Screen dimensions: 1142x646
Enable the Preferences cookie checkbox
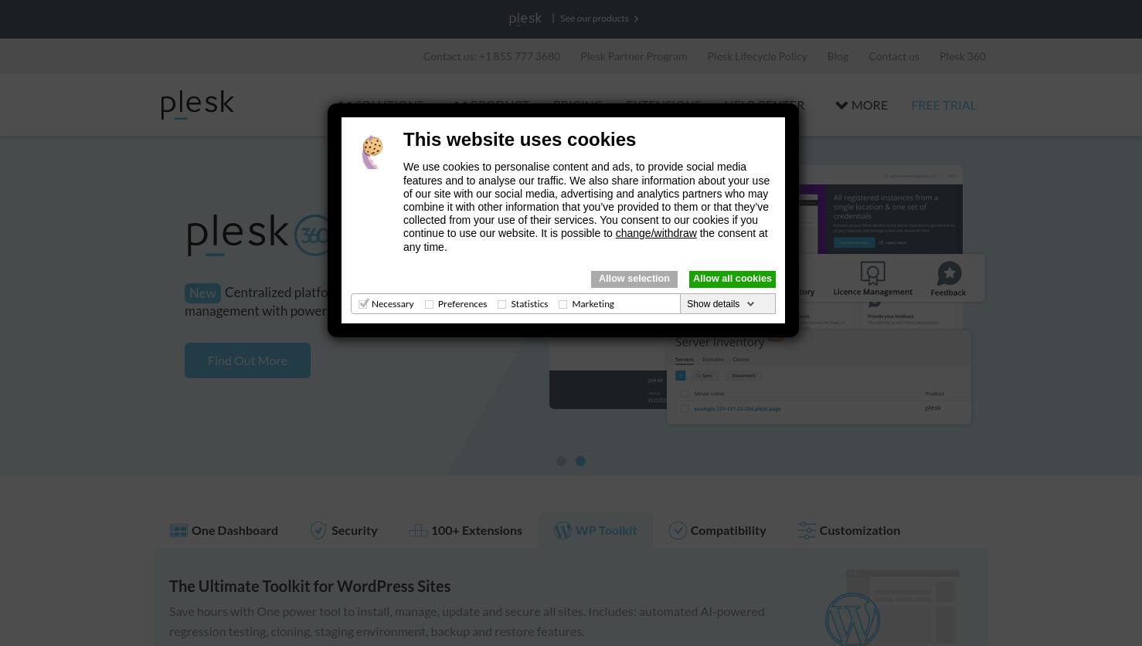429,304
